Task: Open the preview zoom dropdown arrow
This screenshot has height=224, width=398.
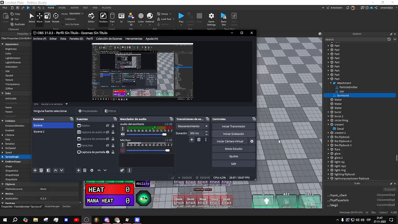Action: click(66, 104)
